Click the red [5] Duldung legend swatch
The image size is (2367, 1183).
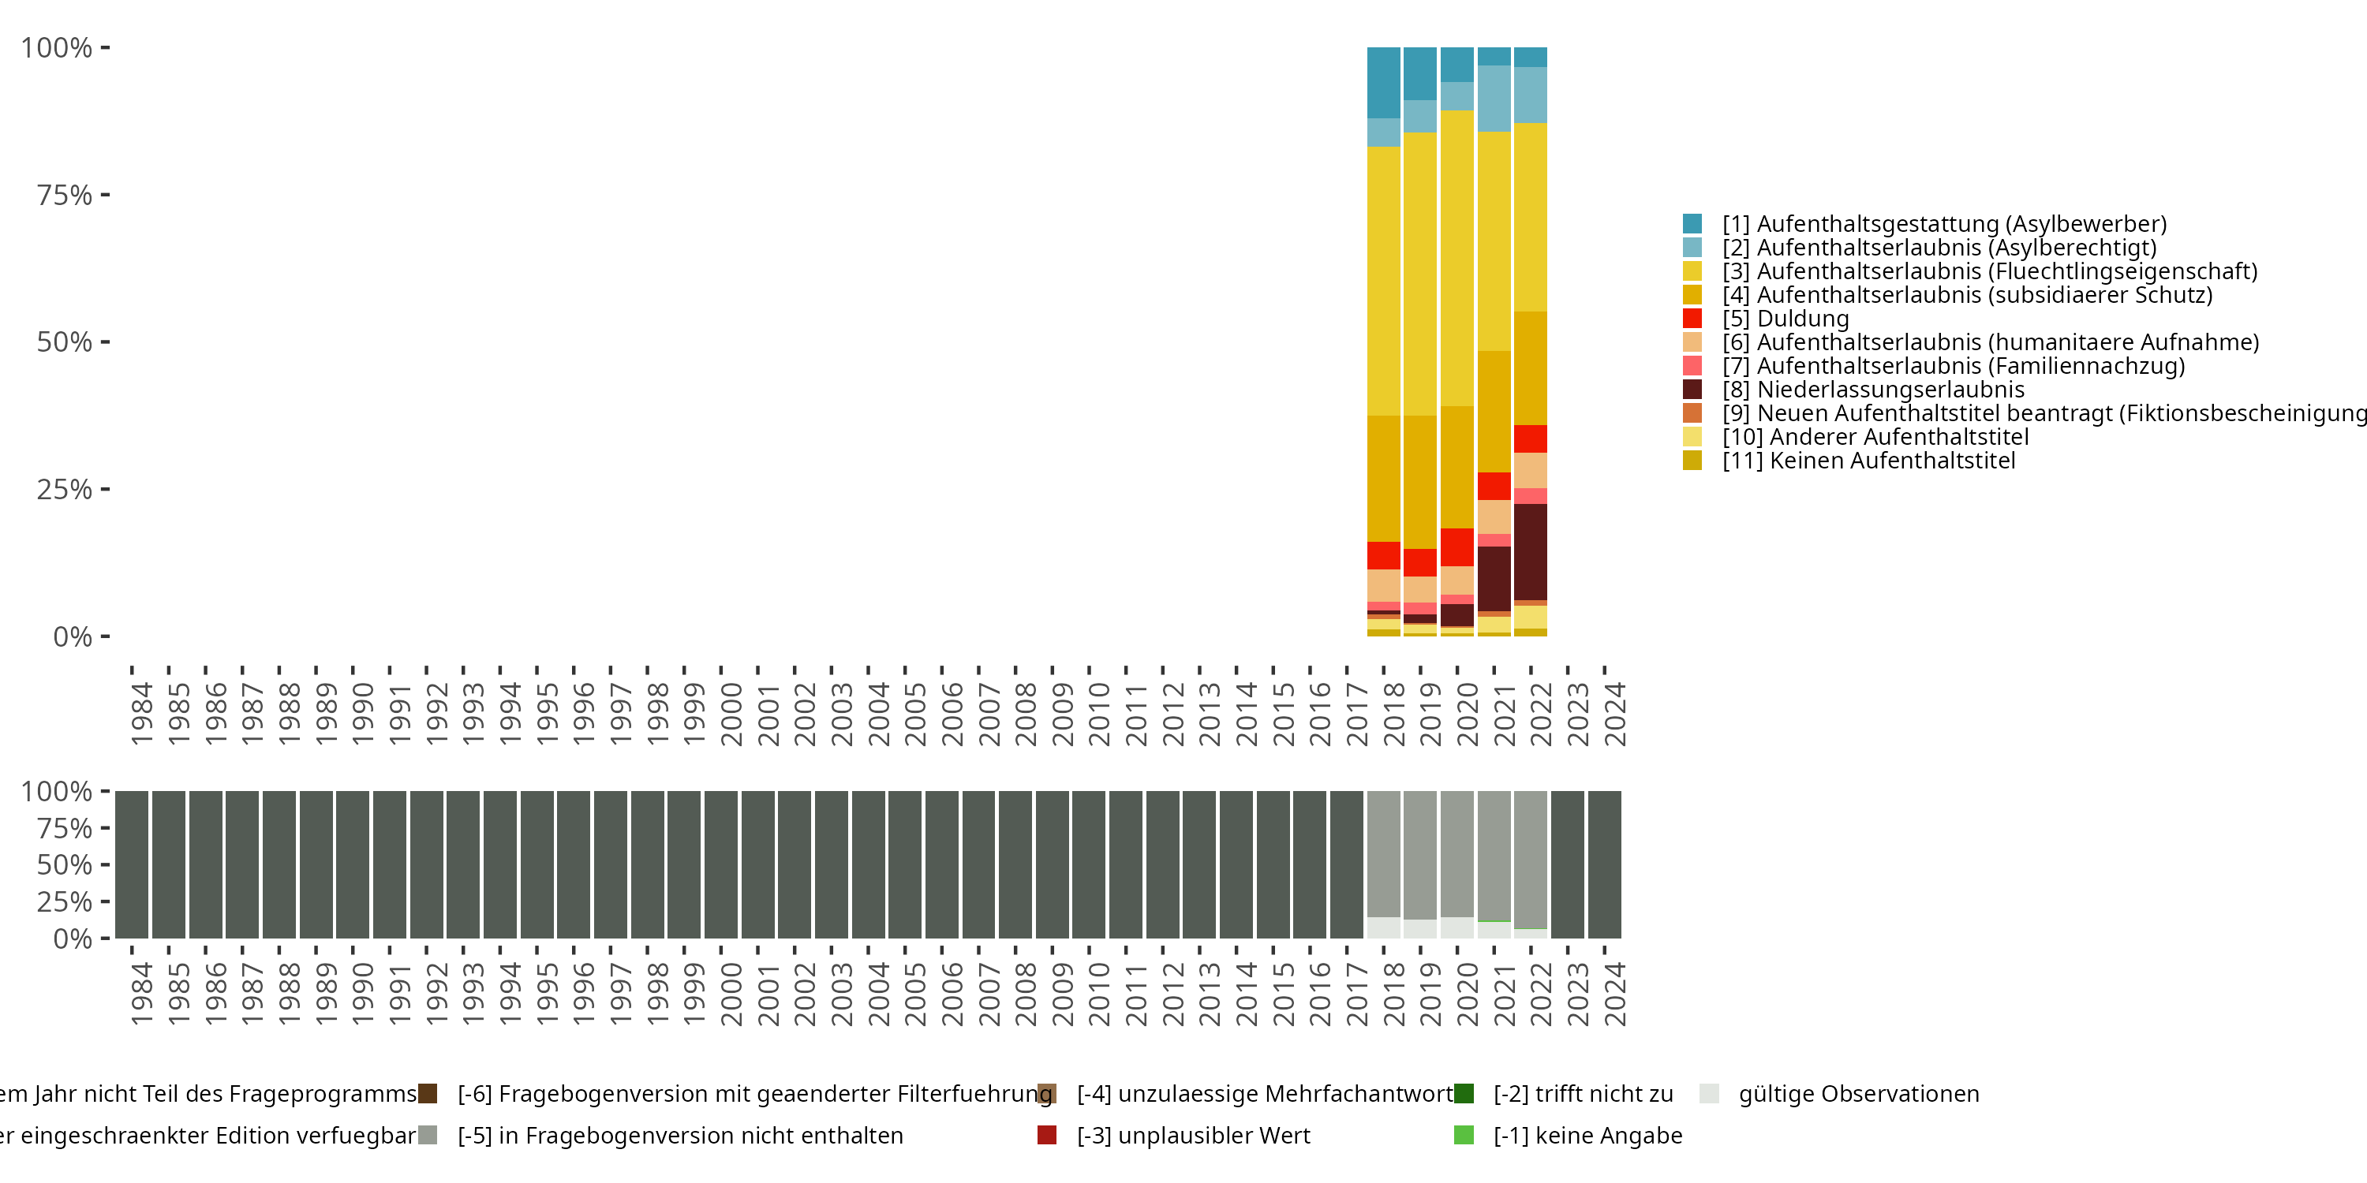pos(1692,319)
